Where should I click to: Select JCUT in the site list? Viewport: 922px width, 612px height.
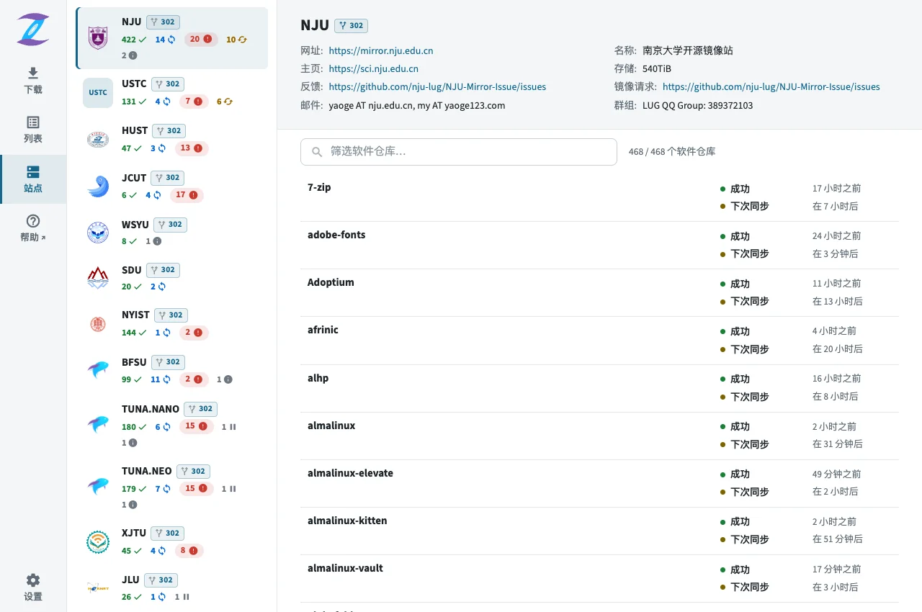pos(171,186)
